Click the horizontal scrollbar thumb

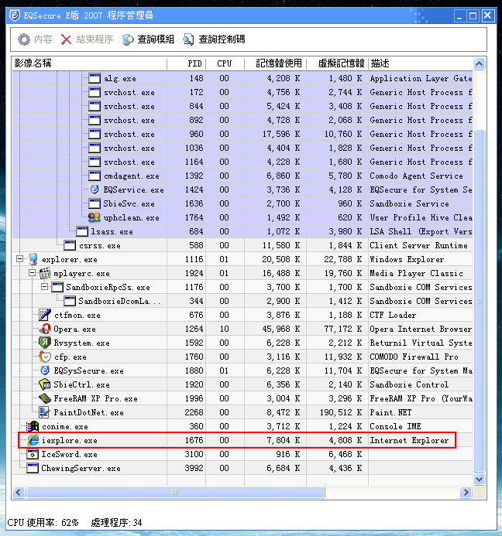175,492
